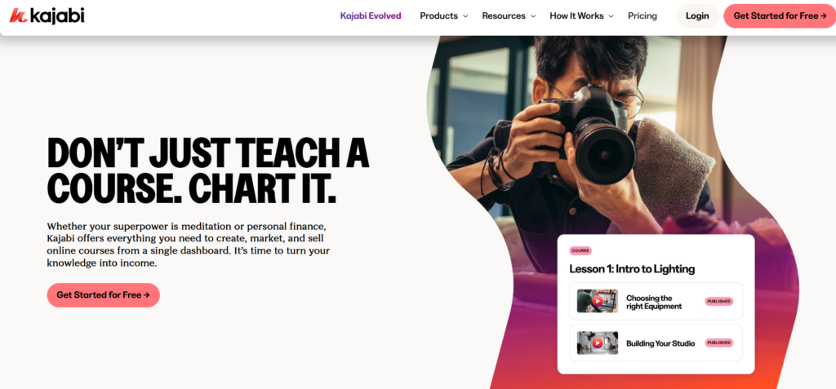Click the Login button
Screen dimensions: 836x389
click(697, 16)
